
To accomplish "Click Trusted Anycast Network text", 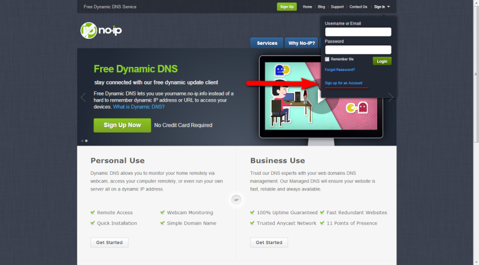I will [x=287, y=223].
